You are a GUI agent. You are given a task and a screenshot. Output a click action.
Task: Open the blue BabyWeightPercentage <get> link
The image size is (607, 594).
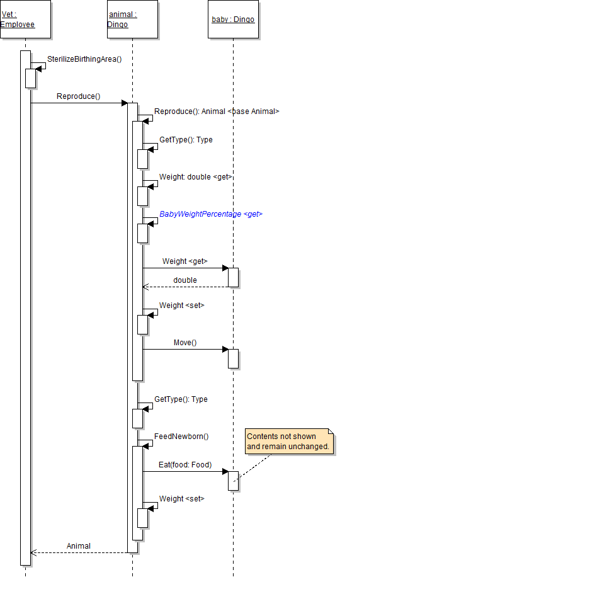210,214
